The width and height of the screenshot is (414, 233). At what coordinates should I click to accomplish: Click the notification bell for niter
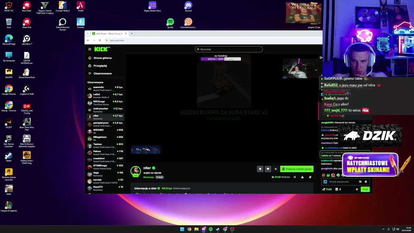click(260, 169)
